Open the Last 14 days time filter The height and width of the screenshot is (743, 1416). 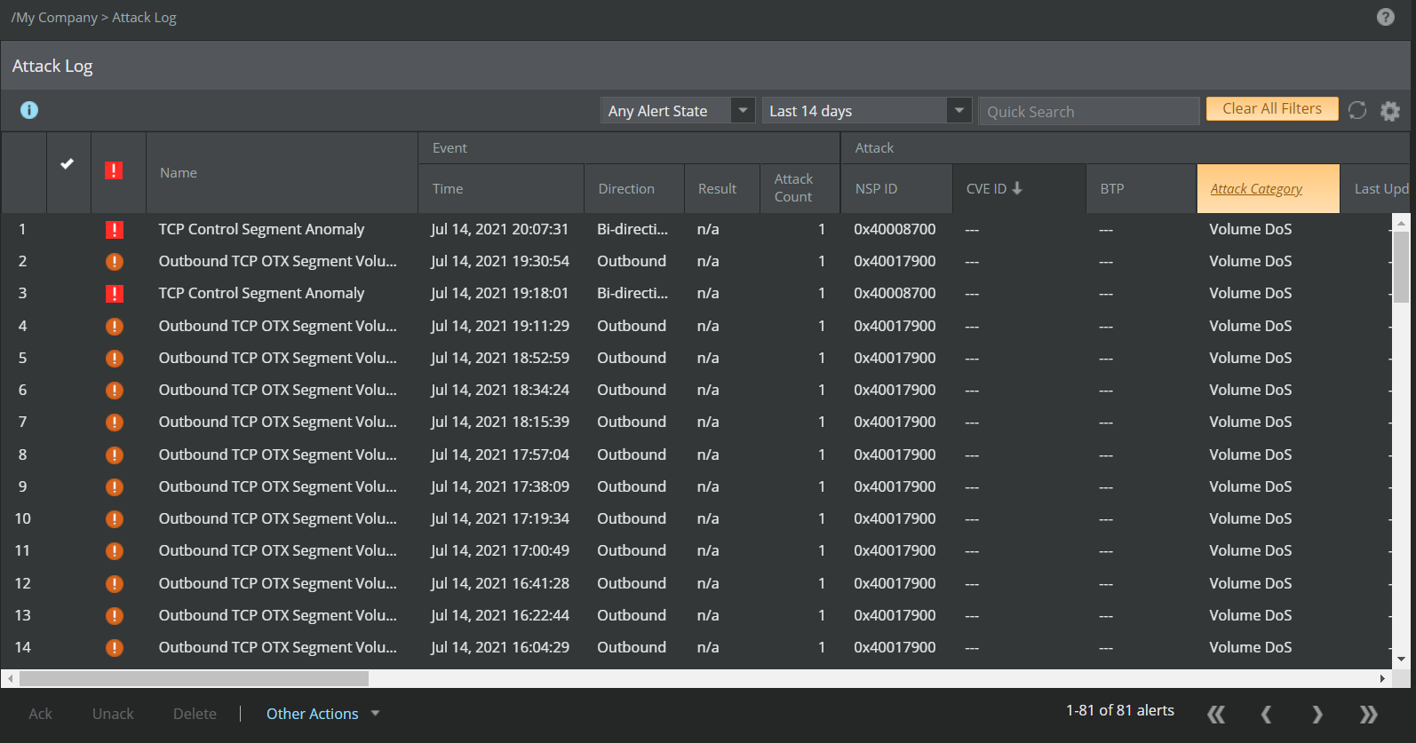click(866, 111)
